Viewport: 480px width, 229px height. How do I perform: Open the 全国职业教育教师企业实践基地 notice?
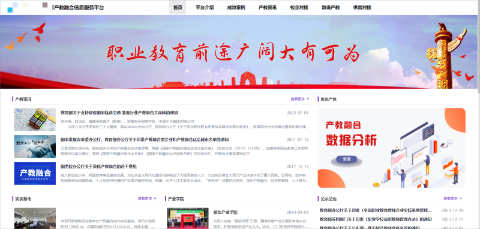[376, 210]
